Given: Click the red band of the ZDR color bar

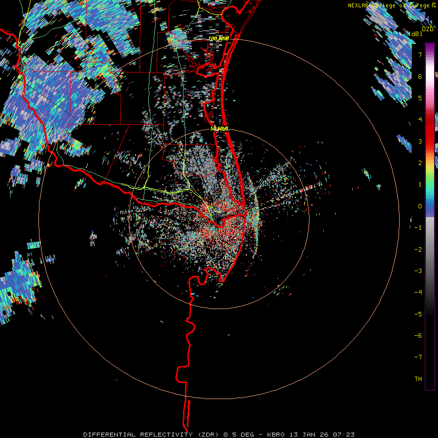Looking at the screenshot, I should click(430, 130).
